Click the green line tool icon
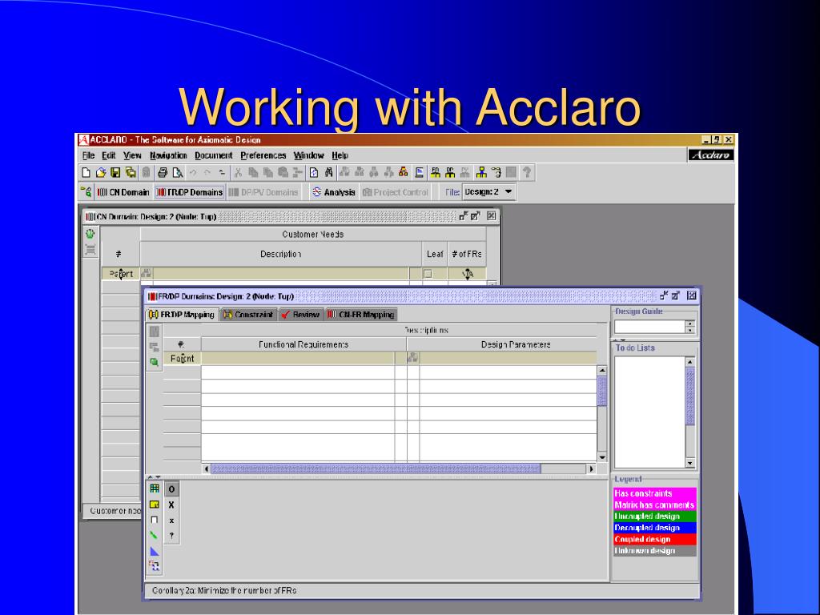Image resolution: width=820 pixels, height=615 pixels. tap(154, 535)
